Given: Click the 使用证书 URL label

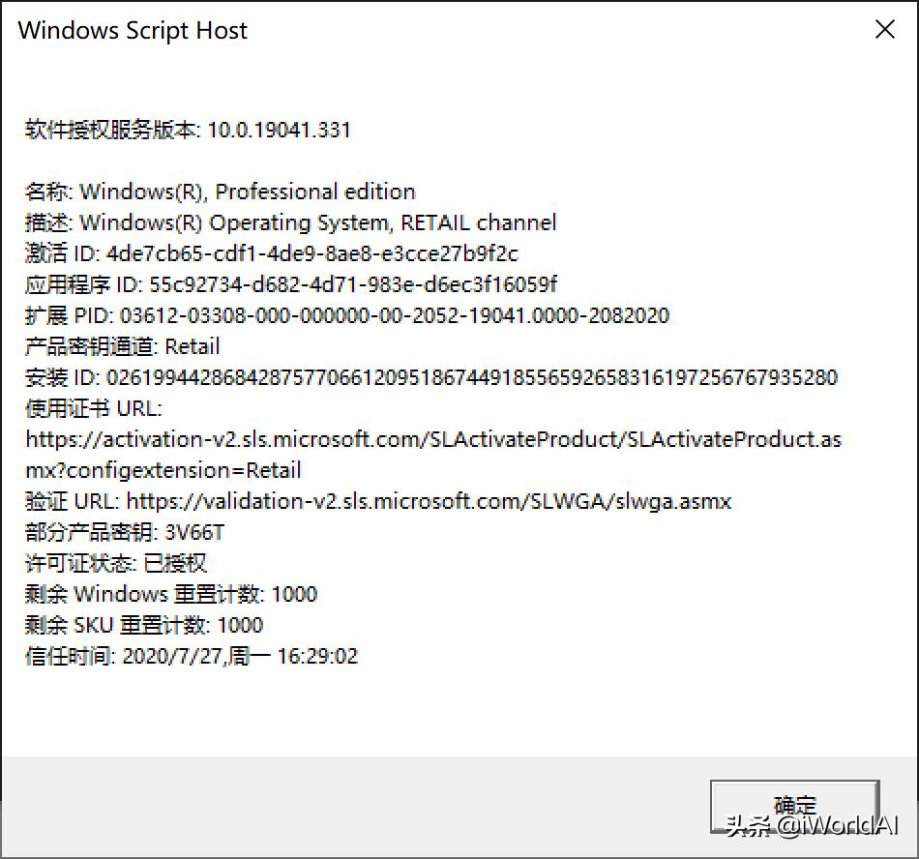Looking at the screenshot, I should click(x=94, y=408).
